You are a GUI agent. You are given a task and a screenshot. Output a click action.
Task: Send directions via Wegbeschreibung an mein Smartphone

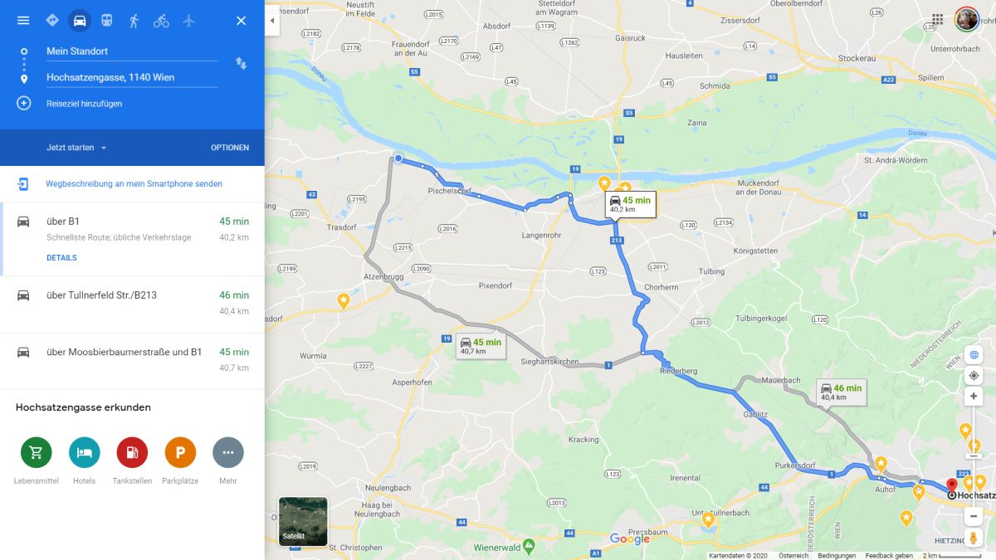coord(134,184)
